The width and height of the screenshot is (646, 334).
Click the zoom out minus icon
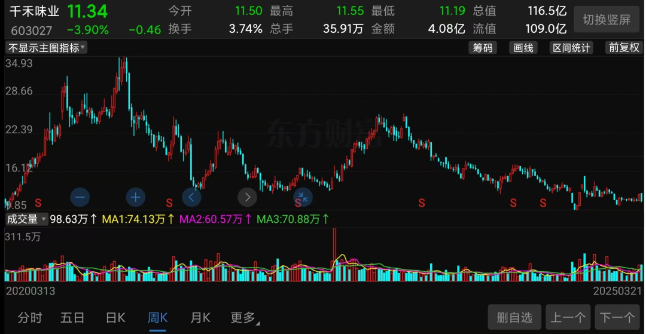(80, 197)
